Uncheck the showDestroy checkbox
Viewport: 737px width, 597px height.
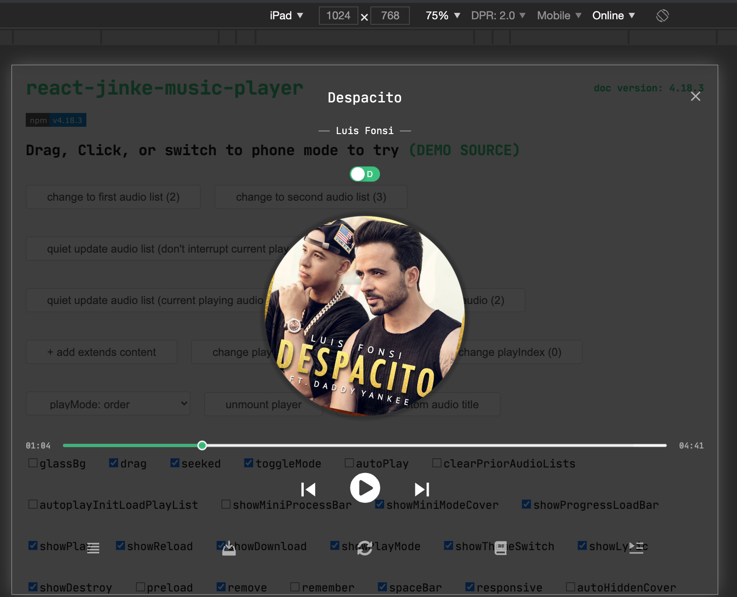pyautogui.click(x=33, y=587)
